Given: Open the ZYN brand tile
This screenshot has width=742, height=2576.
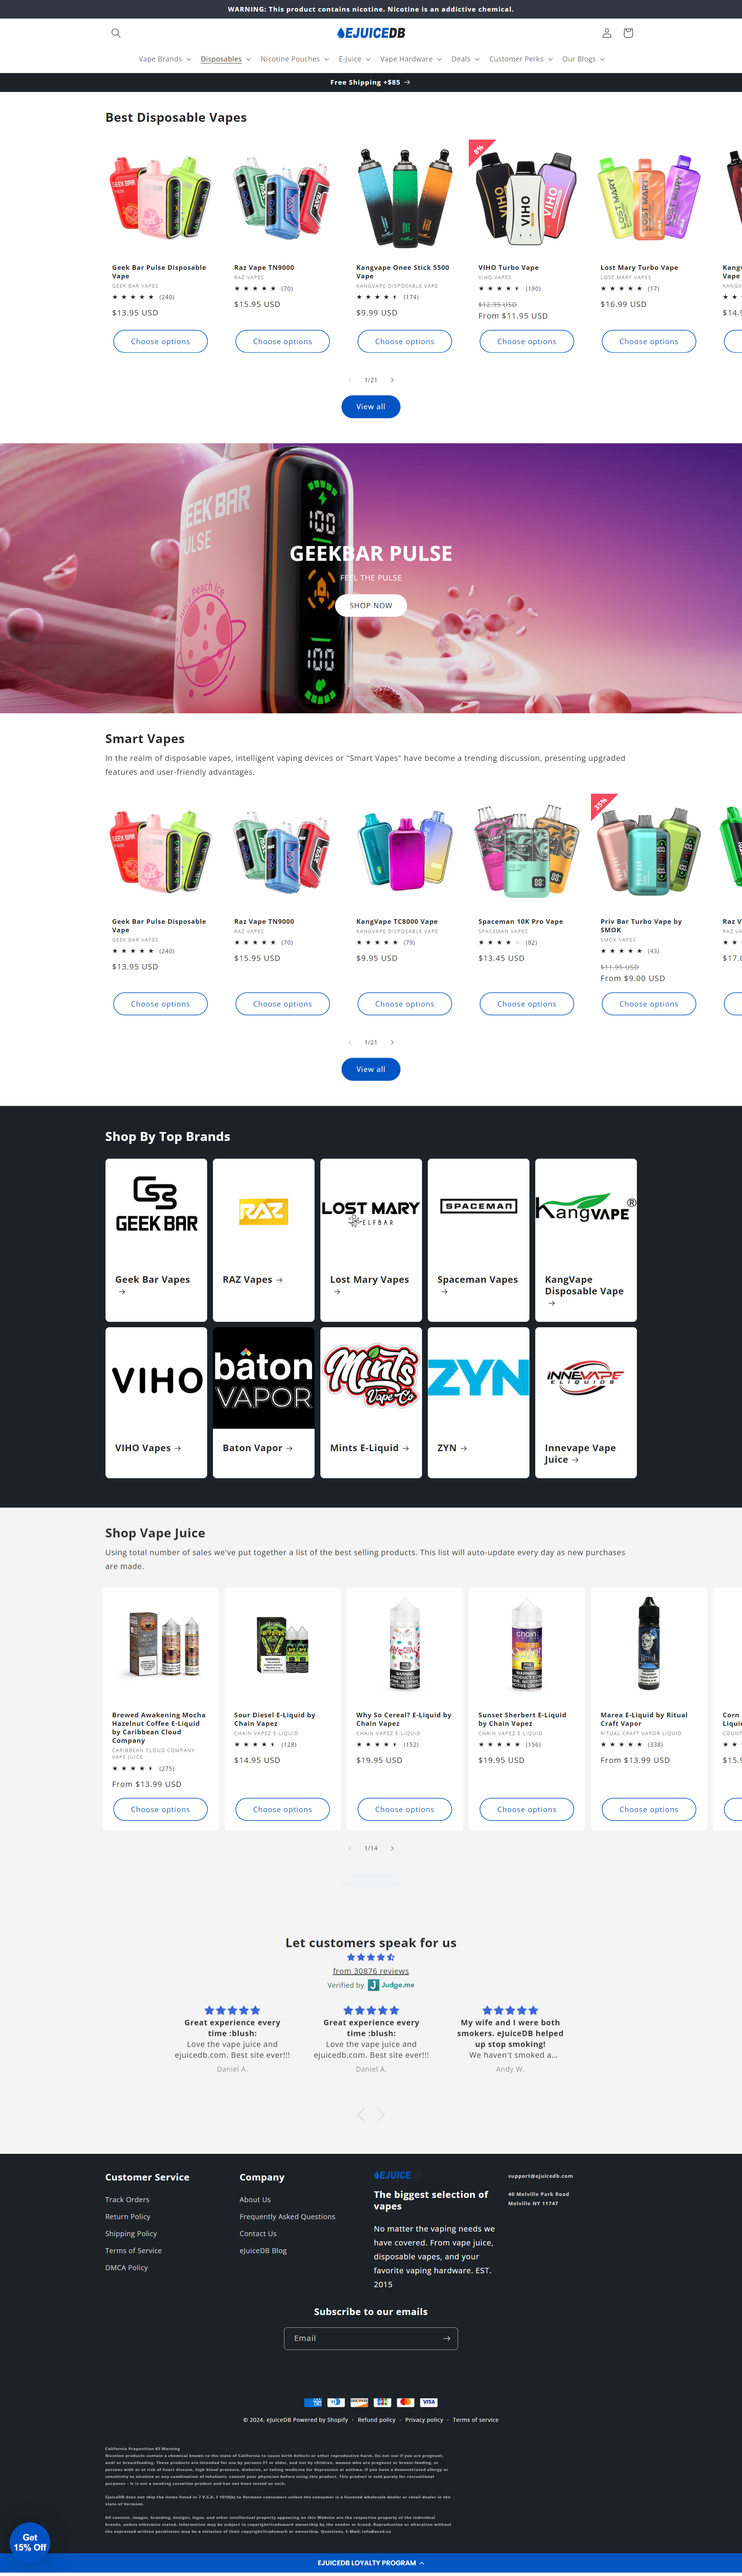Looking at the screenshot, I should 478,1402.
